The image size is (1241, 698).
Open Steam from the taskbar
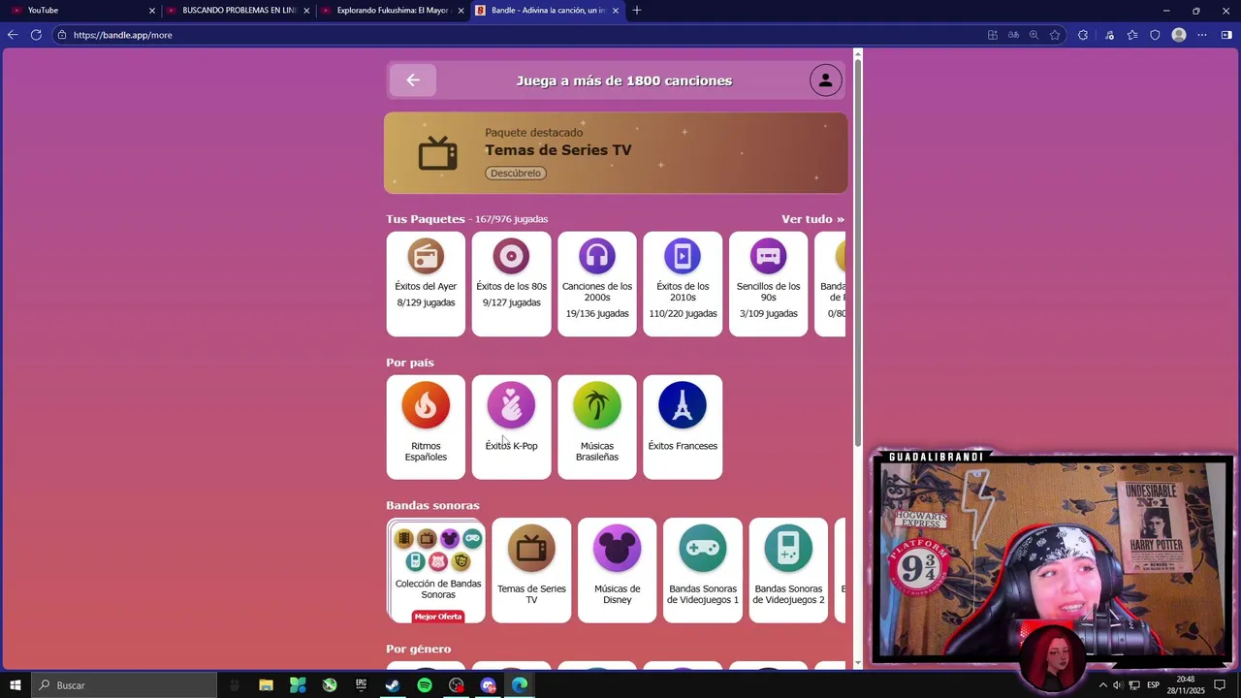coord(393,685)
